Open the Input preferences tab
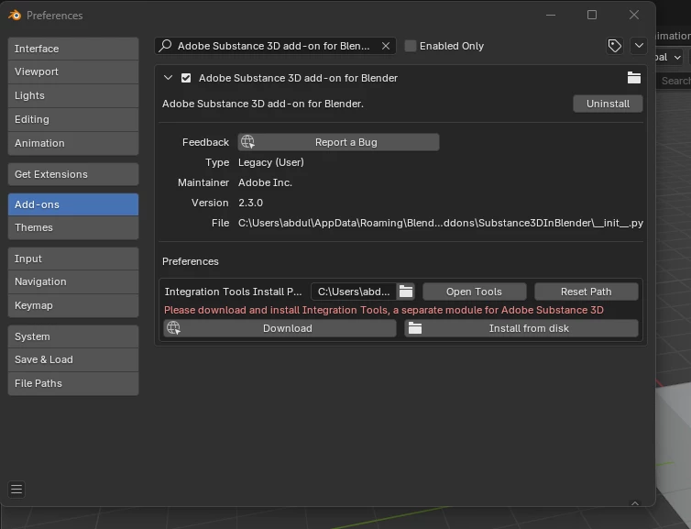Viewport: 691px width, 529px height. (73, 259)
